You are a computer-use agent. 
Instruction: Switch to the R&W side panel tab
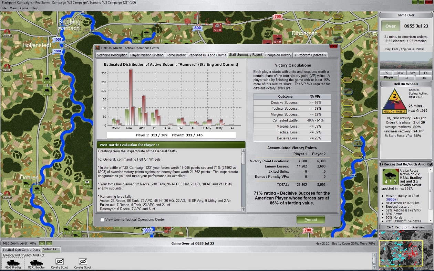tap(400, 73)
